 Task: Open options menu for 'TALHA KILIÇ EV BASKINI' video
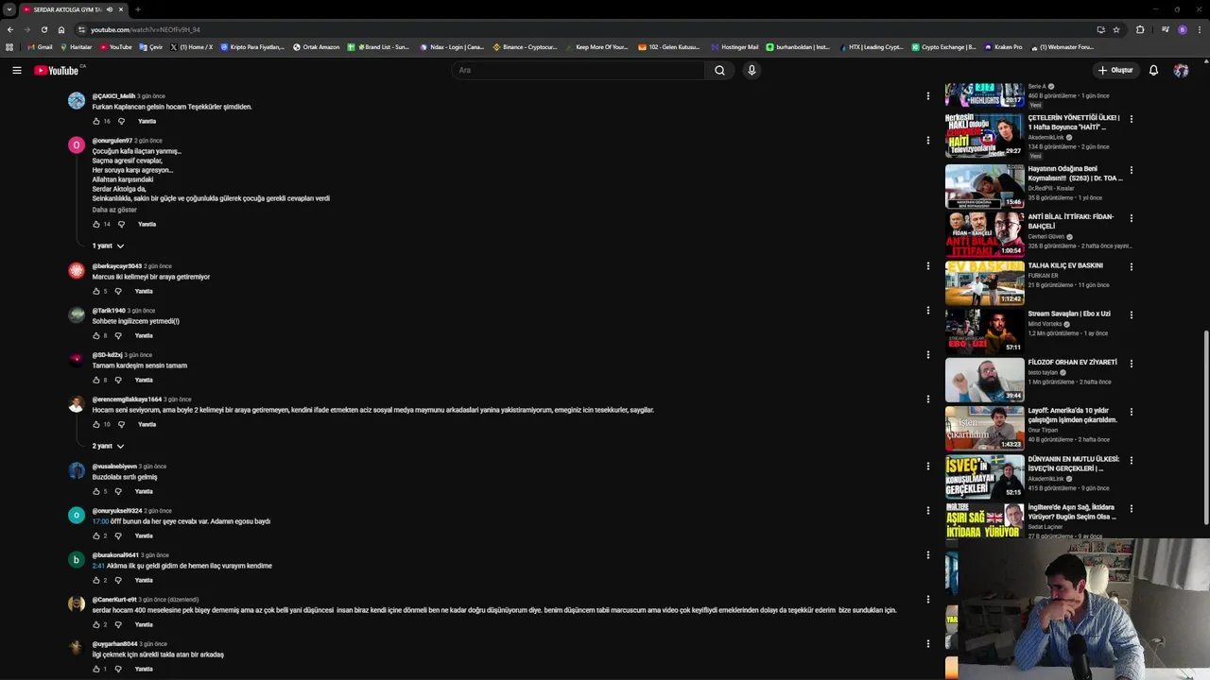(x=1131, y=266)
